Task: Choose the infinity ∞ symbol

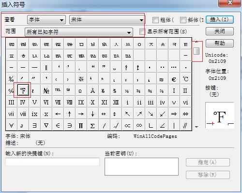Action: [x=139, y=125]
